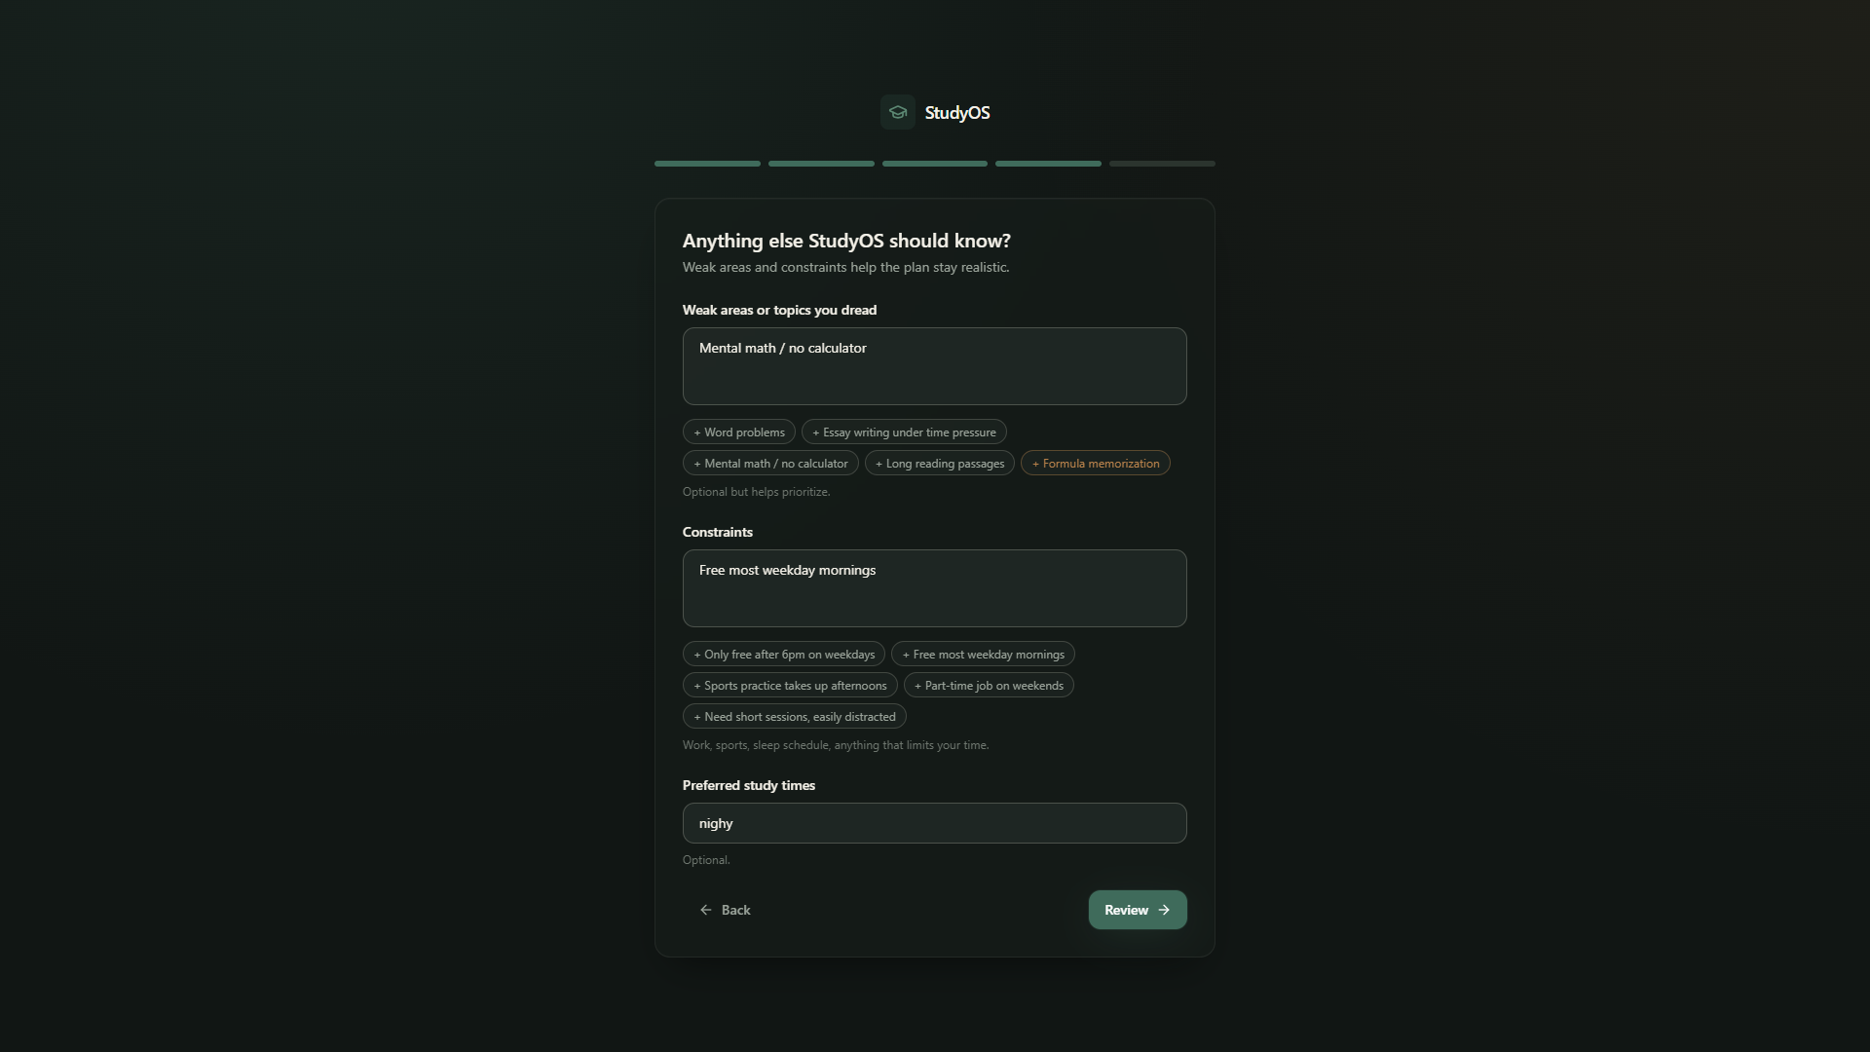Click the 'Anything else StudyOS should know?' heading
Screen dimensions: 1870x1052
[846, 241]
